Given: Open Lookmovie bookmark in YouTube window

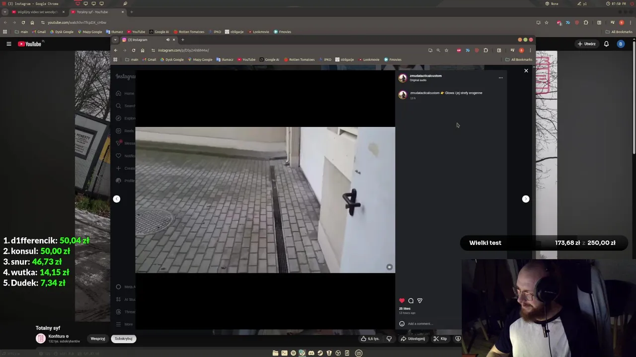Looking at the screenshot, I should point(258,32).
